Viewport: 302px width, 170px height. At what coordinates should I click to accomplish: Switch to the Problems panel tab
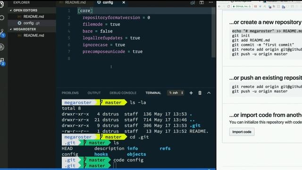70,93
